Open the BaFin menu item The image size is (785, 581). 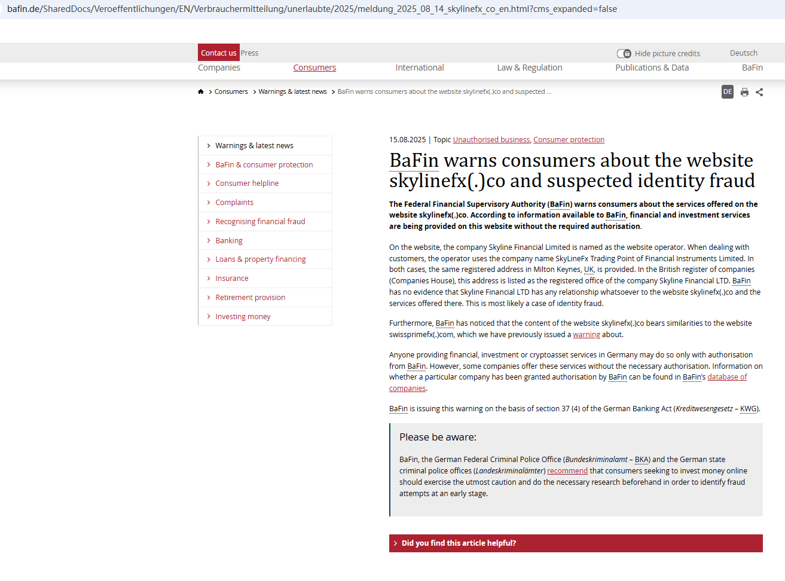[752, 68]
